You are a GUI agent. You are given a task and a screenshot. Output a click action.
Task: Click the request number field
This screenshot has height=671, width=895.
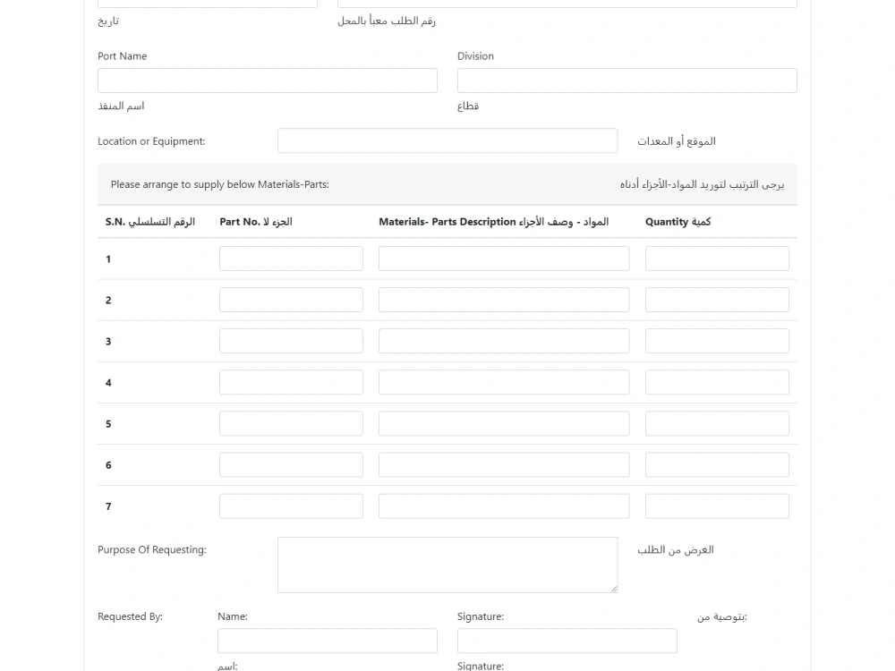[567, 3]
